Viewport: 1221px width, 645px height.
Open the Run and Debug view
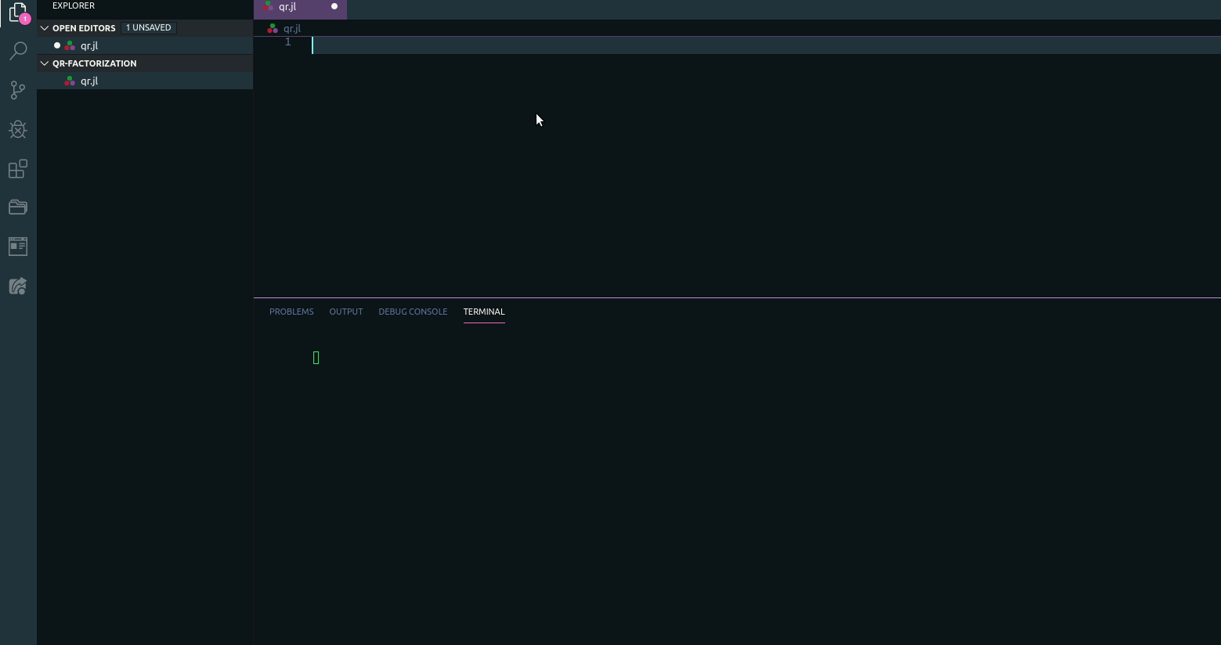click(x=17, y=129)
